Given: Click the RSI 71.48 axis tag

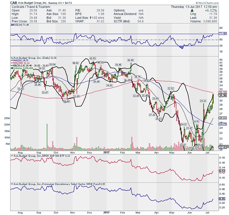Looking at the screenshot, I should point(223,34).
